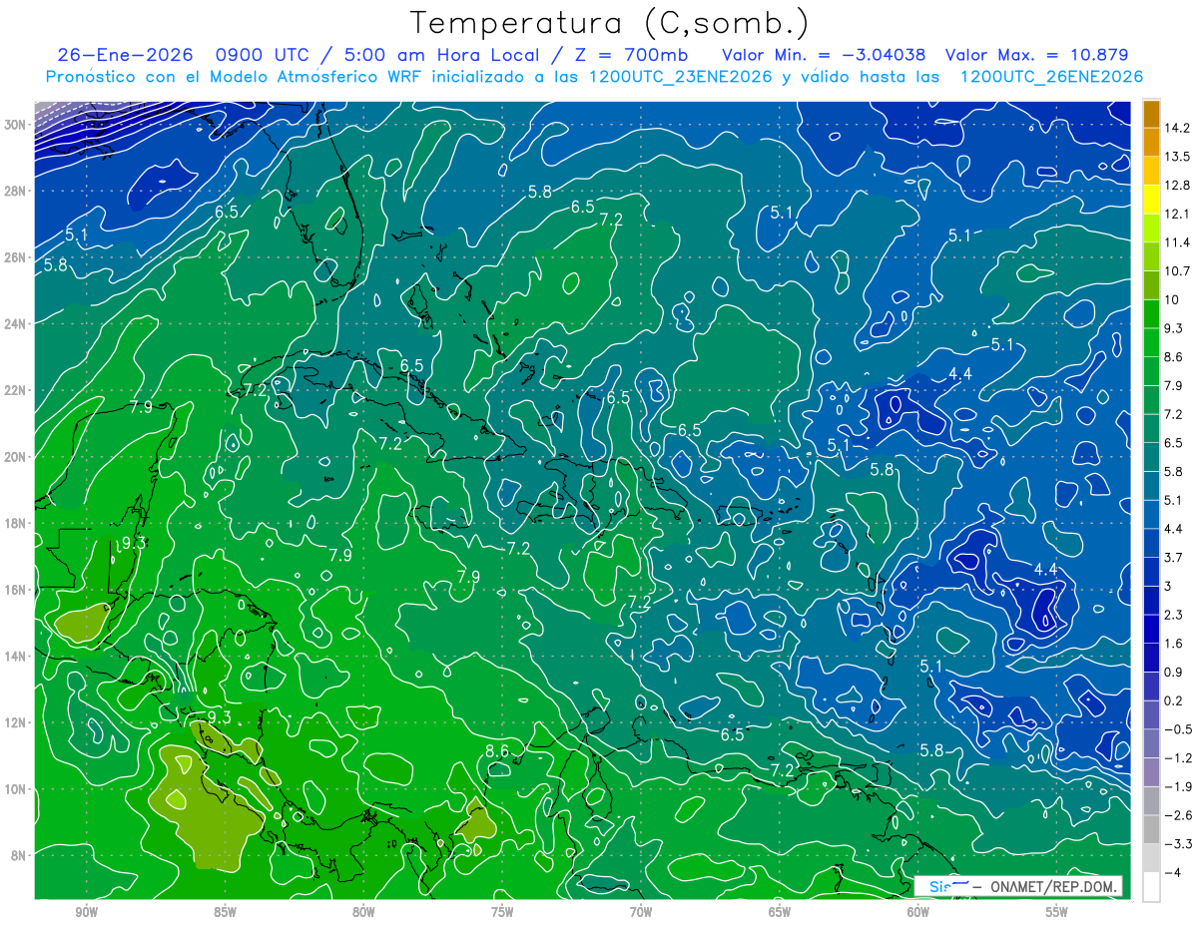Screen dimensions: 1198x925
Task: Click the legend value '-1.9'
Action: click(x=1179, y=786)
